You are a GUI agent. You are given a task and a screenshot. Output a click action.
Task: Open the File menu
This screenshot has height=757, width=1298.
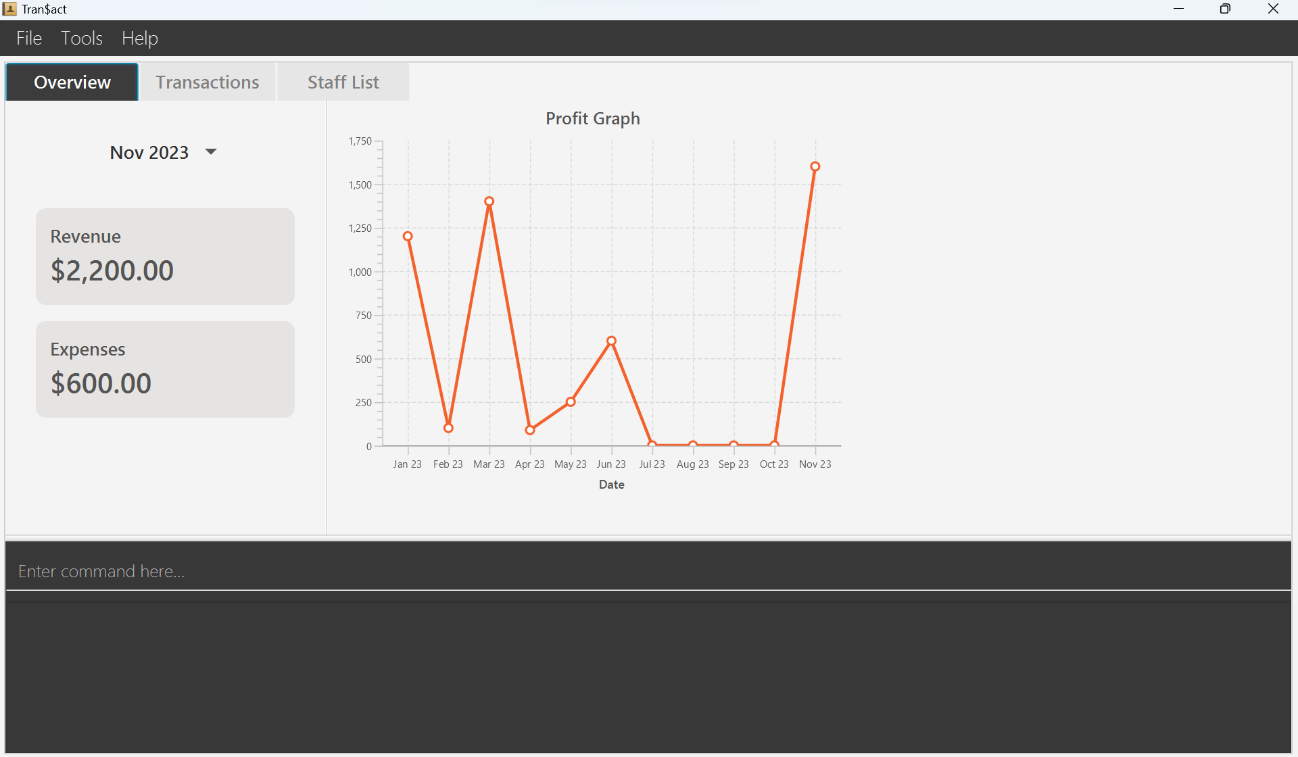tap(29, 39)
